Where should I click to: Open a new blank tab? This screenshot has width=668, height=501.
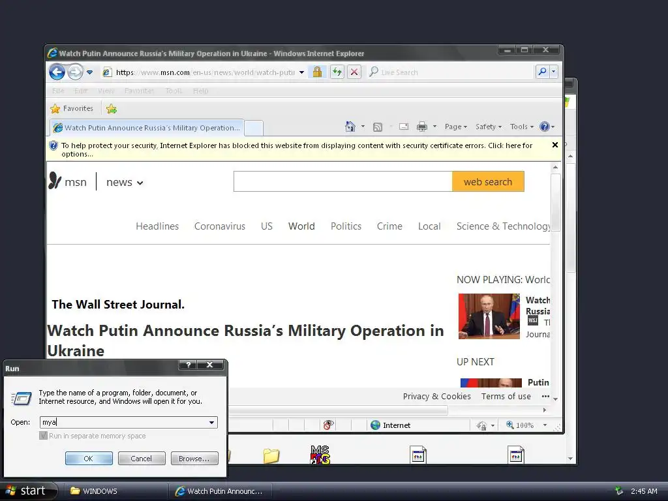coord(254,129)
